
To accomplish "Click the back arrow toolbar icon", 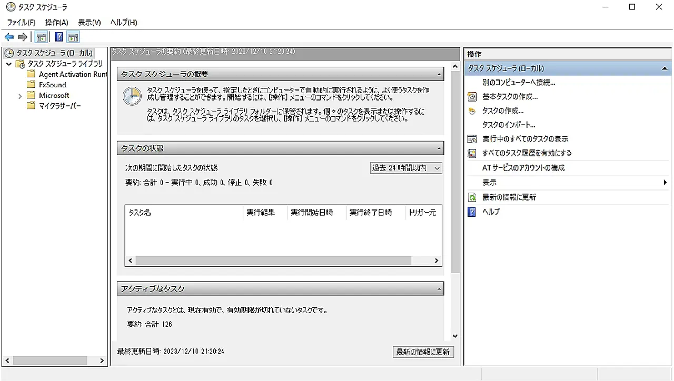I will 9,37.
